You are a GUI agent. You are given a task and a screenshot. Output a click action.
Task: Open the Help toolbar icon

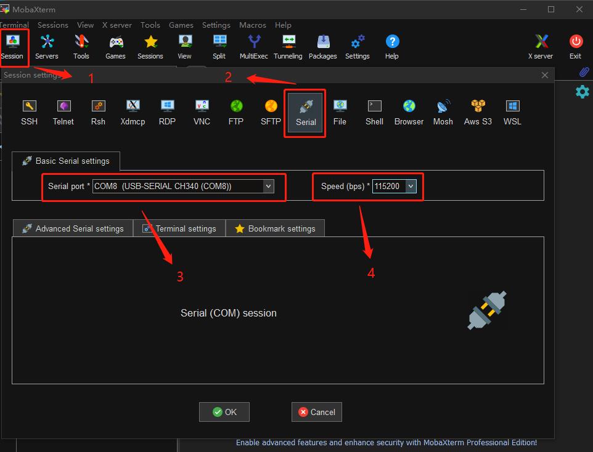click(392, 47)
